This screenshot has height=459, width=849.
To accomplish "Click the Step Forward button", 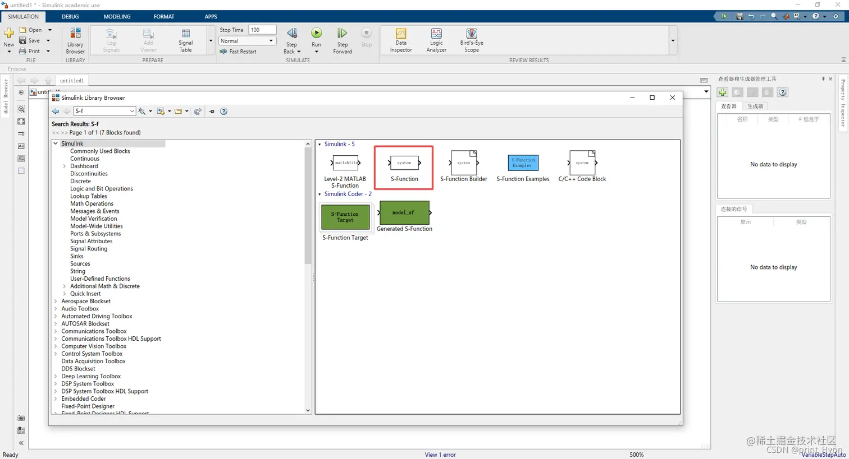I will coord(343,40).
